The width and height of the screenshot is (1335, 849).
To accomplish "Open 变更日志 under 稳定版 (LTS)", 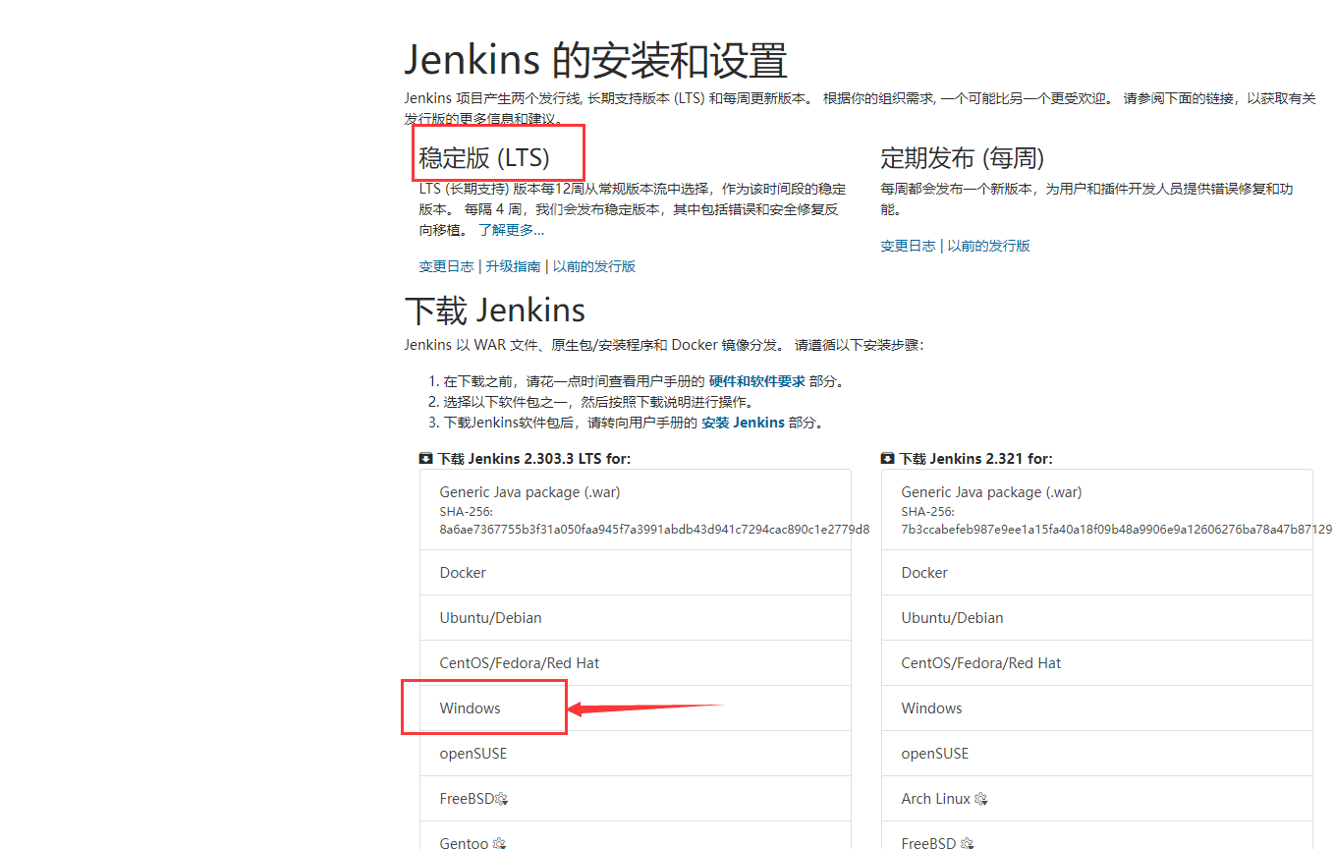I will click(x=445, y=265).
